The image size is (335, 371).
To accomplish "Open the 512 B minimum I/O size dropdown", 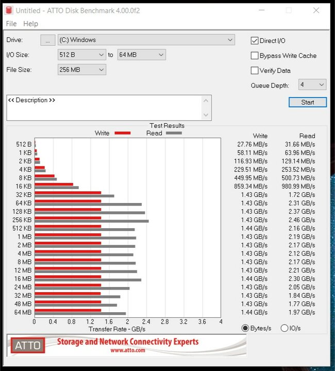I will [82, 55].
